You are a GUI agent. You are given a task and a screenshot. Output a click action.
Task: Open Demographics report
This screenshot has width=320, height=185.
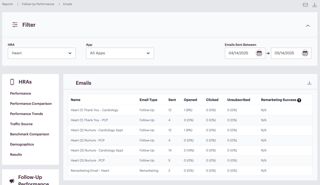point(22,145)
